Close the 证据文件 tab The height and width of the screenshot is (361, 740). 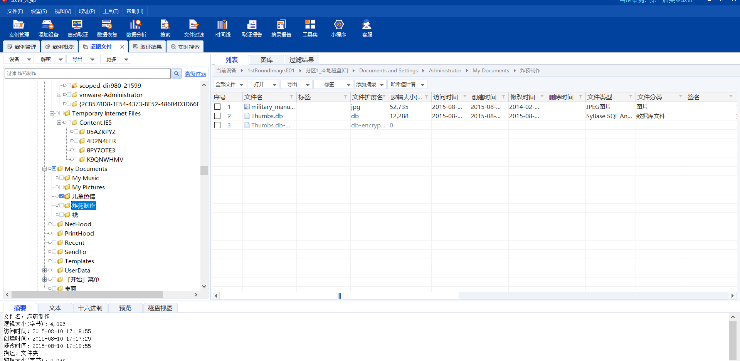122,47
